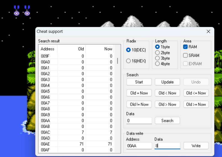Click Old value 7 in row 00AC
Screen dimensions: 222x157
point(83,132)
